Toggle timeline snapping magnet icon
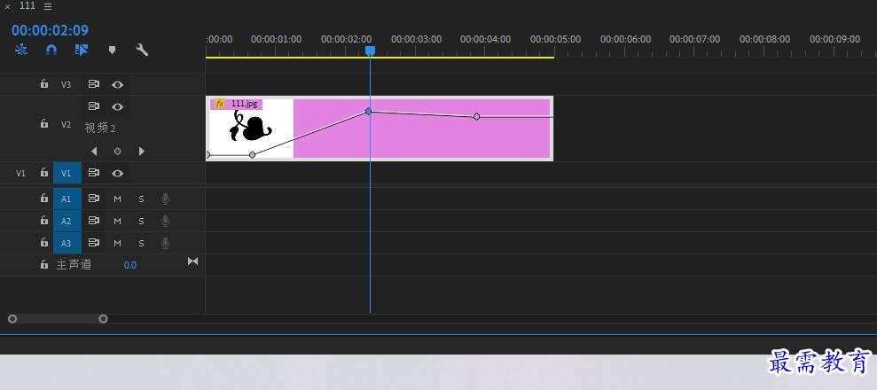877x390 pixels. coord(51,50)
